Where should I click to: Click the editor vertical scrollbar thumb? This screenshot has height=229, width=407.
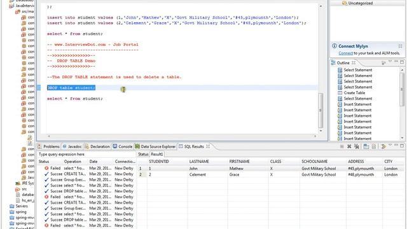click(321, 110)
